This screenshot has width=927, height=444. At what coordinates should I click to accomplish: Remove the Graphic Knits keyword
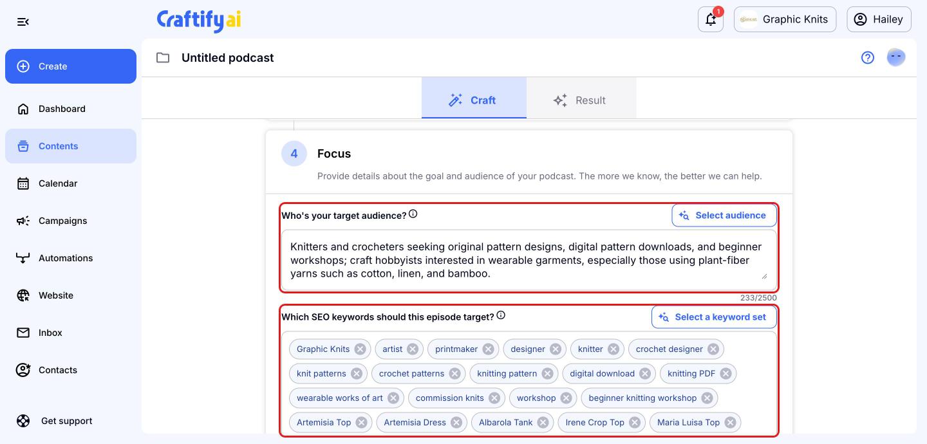(360, 349)
